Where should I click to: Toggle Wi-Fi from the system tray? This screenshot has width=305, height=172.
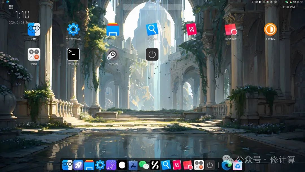point(302,2)
